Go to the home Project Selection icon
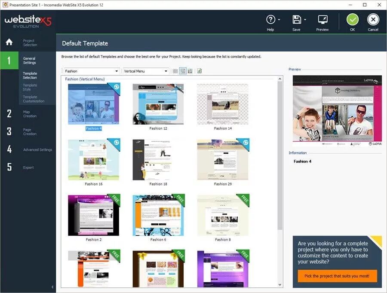This screenshot has width=387, height=293. (9, 42)
